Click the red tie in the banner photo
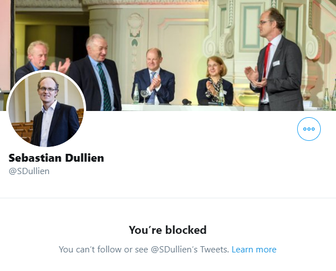Viewport: 336px width, 271px height. [266, 71]
